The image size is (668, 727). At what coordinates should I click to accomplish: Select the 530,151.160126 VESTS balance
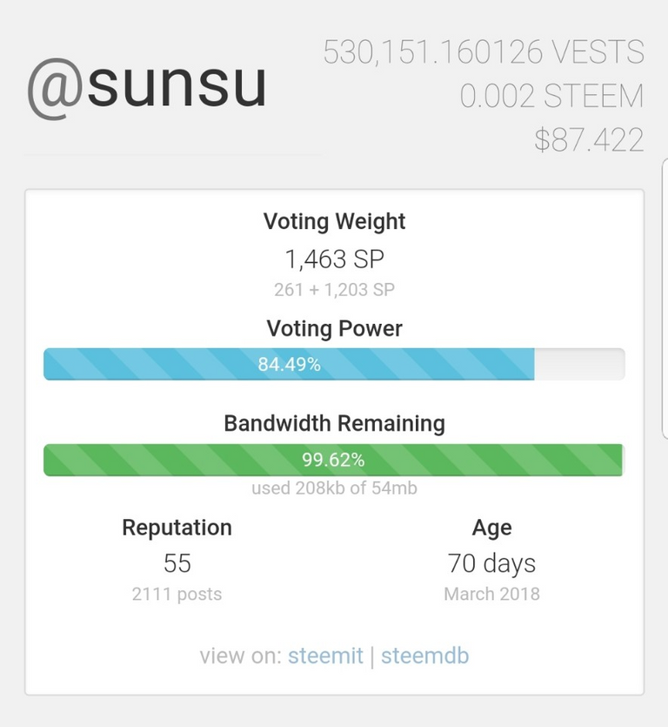[484, 52]
